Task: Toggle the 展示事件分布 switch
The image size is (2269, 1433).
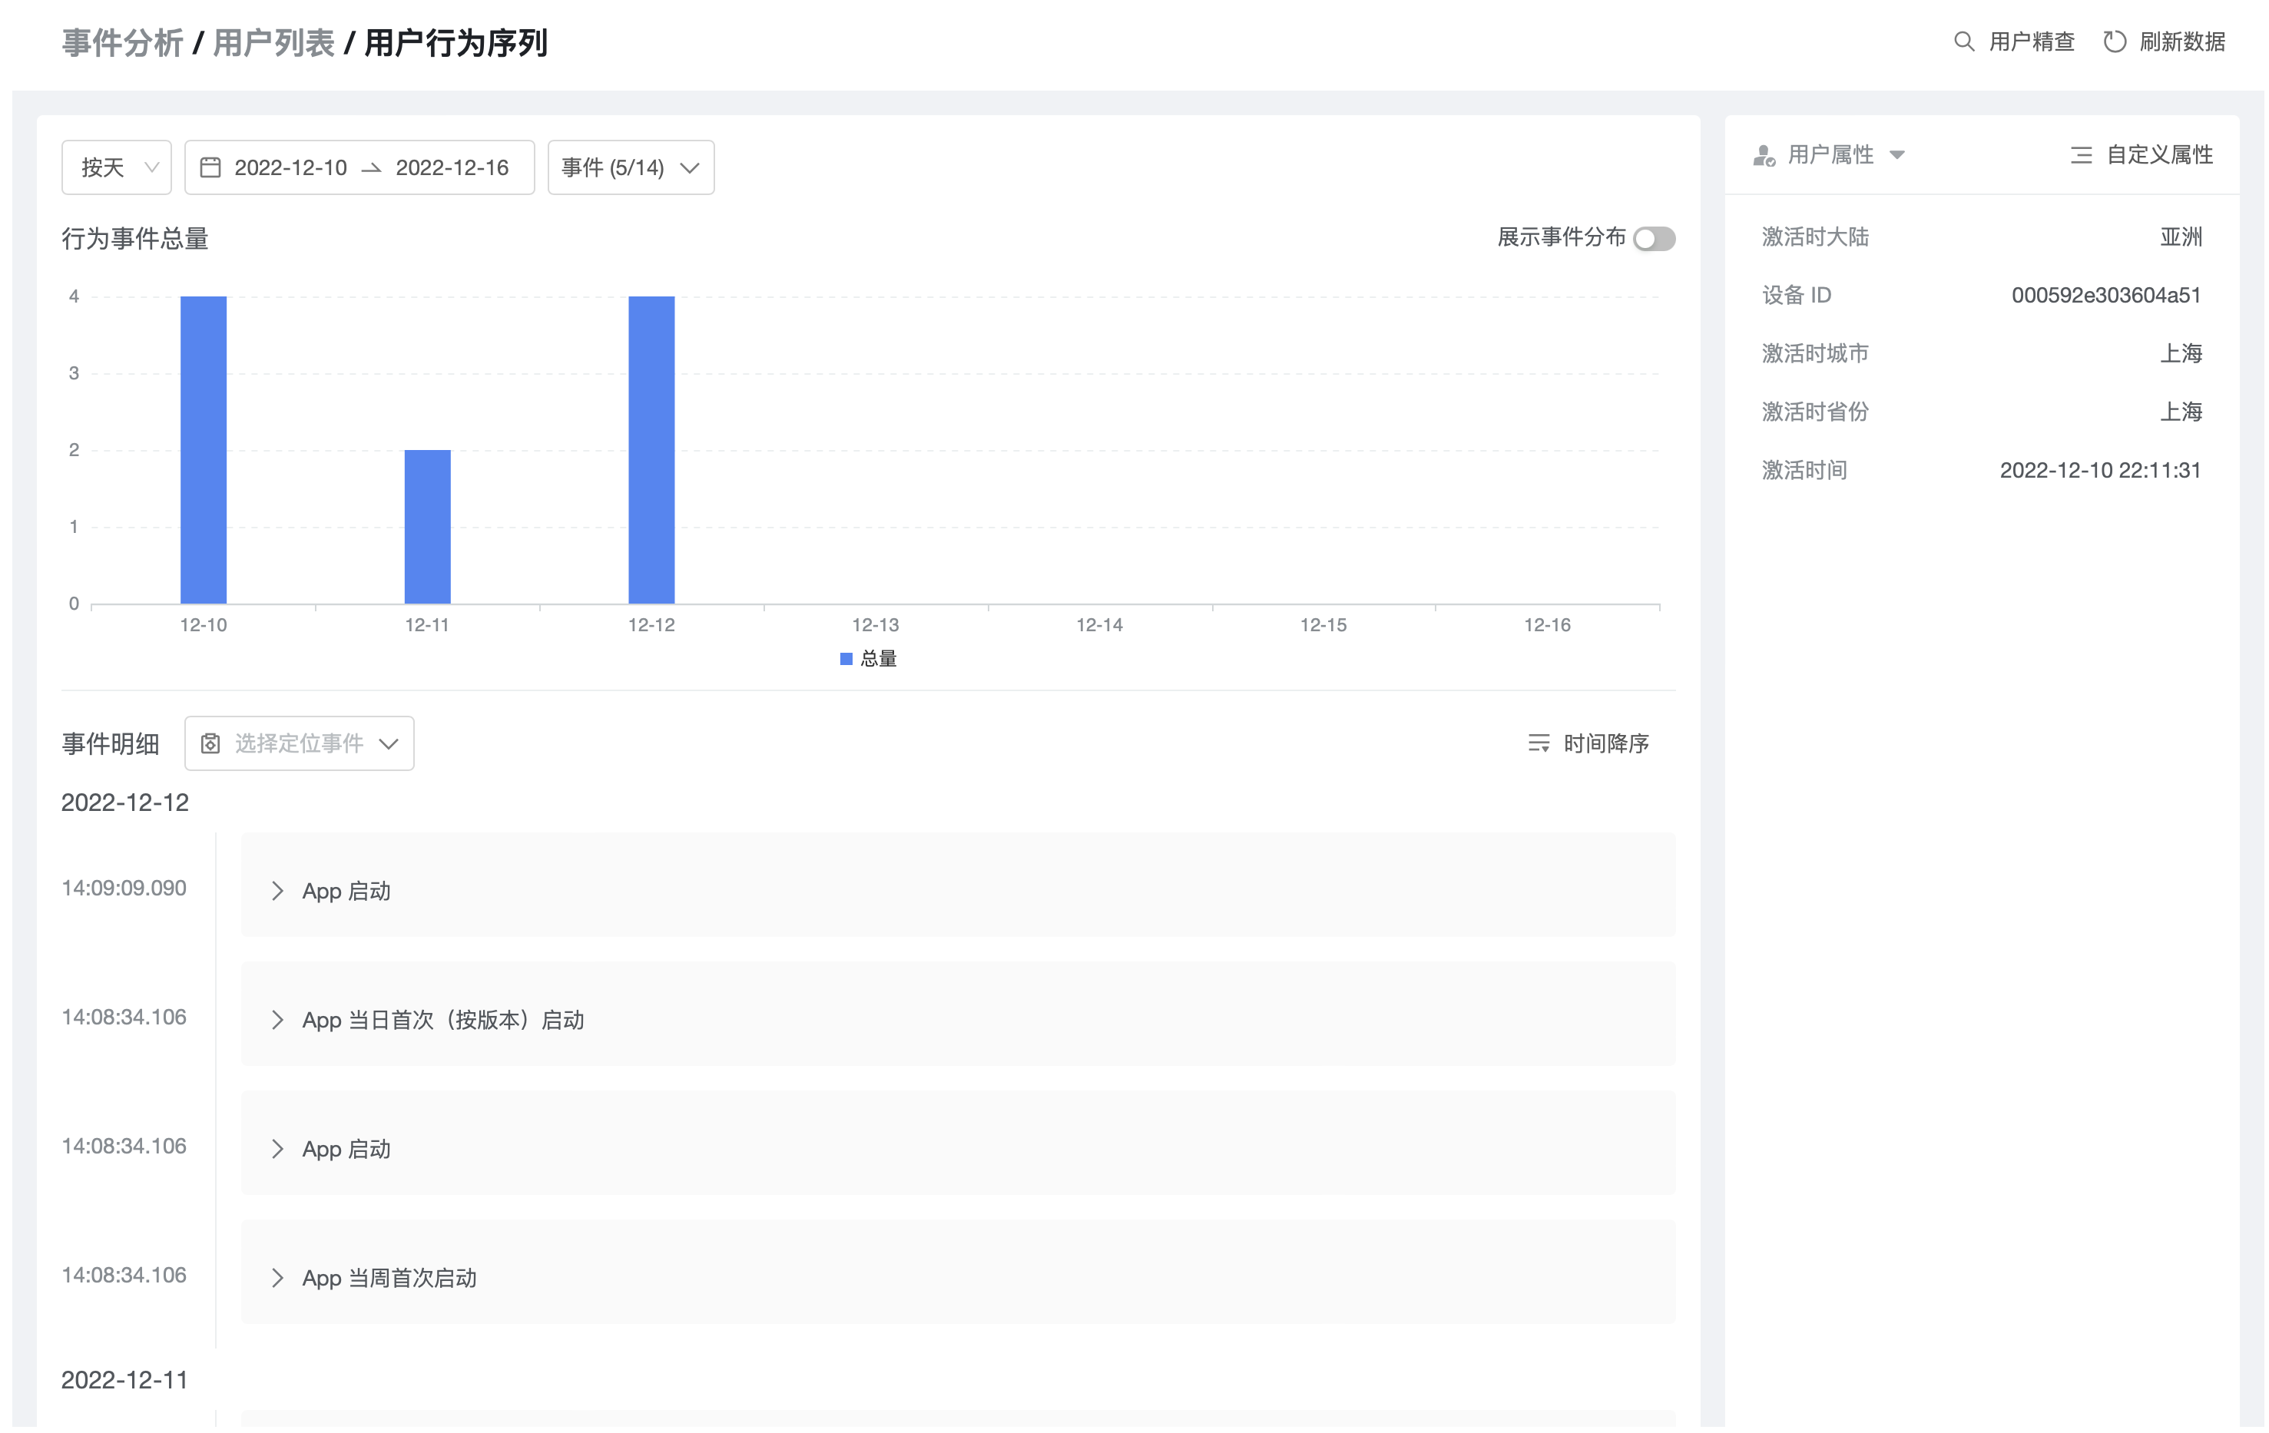Action: click(1654, 238)
